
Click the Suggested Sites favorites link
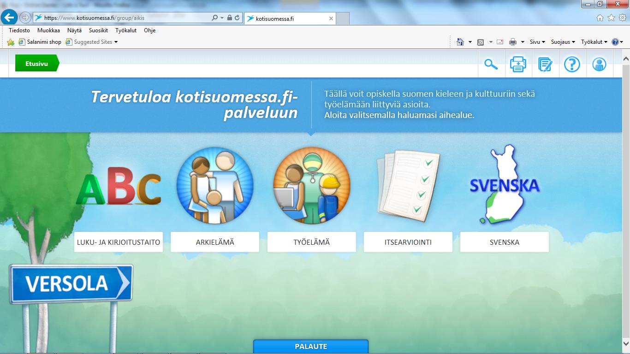click(89, 42)
